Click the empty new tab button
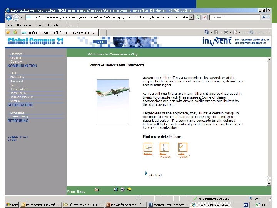Image resolution: width=277 pixels, height=208 pixels. click(103, 33)
